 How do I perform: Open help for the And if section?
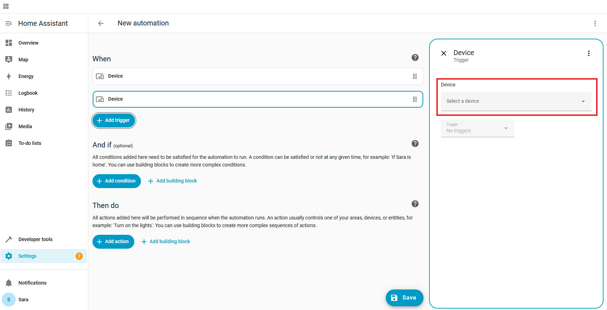pos(415,144)
